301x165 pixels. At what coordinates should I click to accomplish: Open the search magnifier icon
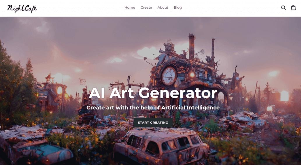284,8
